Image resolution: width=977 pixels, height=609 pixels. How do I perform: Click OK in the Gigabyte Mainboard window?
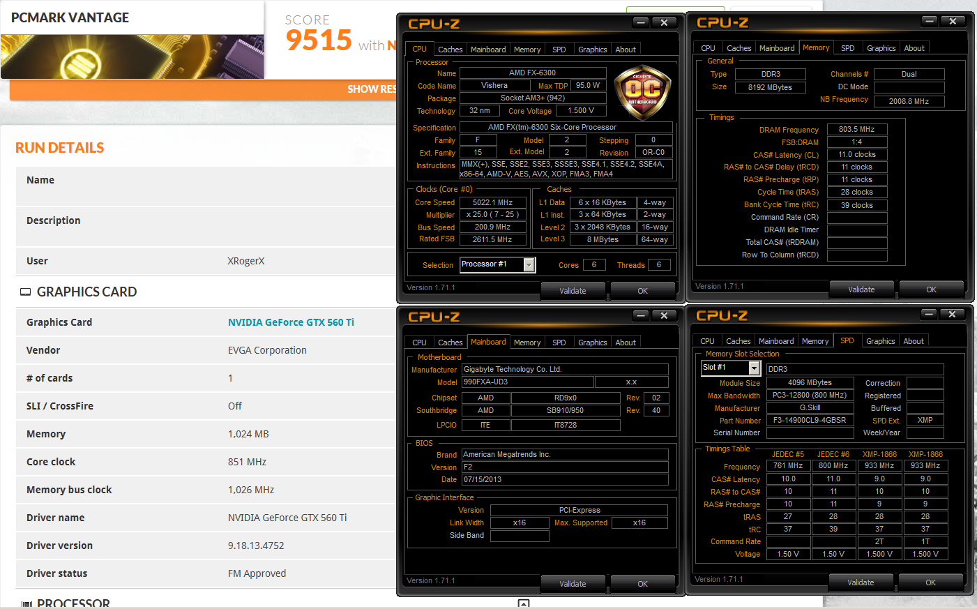(643, 584)
